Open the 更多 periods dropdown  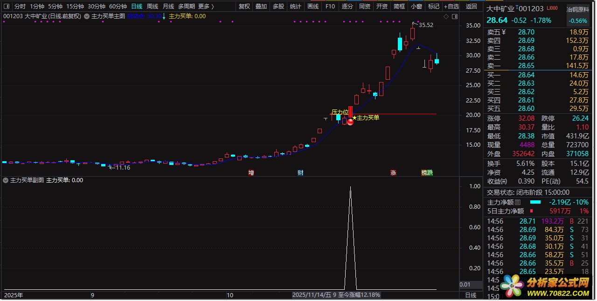tap(206, 7)
